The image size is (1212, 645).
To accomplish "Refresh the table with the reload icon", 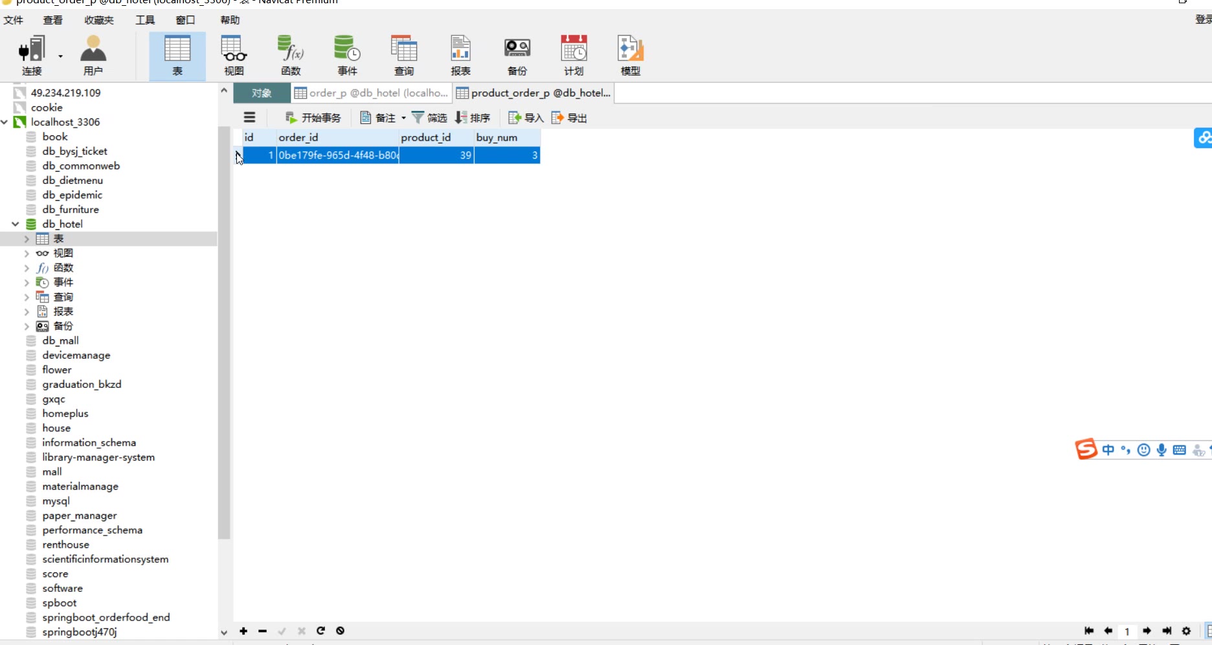I will (320, 631).
